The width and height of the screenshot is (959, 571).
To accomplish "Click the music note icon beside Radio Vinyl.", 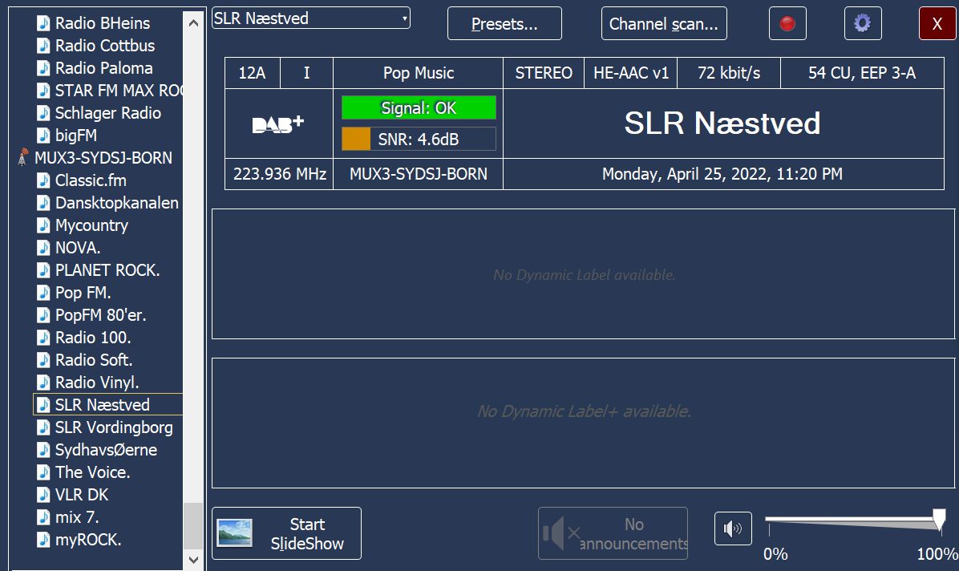I will (x=43, y=382).
